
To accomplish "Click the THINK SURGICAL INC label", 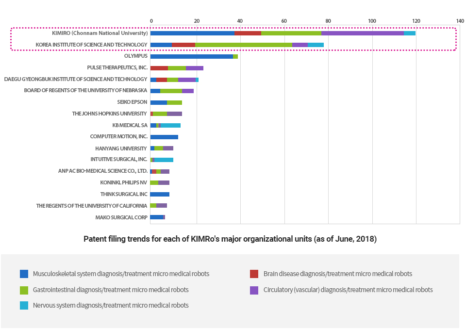I will tap(124, 194).
